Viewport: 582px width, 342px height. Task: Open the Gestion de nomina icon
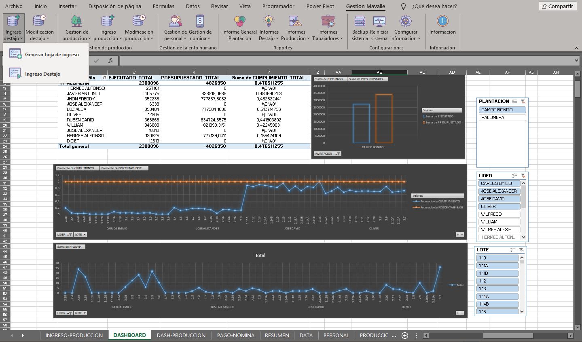[x=200, y=28]
